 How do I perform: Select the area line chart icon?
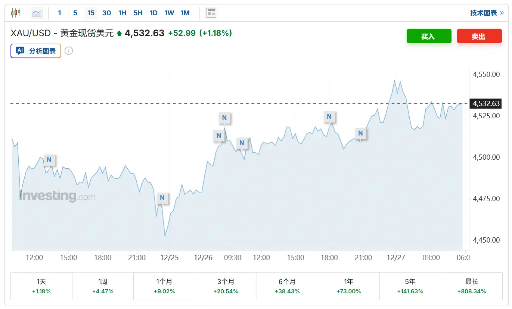[37, 13]
